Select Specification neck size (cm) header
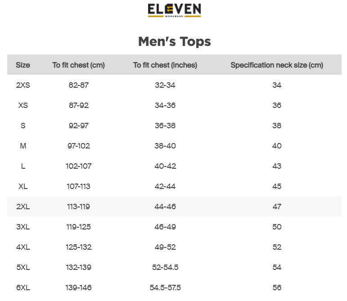 277,65
